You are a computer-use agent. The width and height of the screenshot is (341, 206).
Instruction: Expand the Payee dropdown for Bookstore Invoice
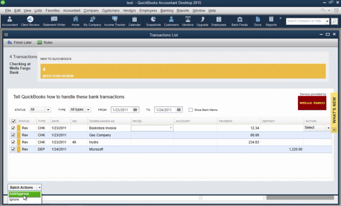click(x=171, y=128)
